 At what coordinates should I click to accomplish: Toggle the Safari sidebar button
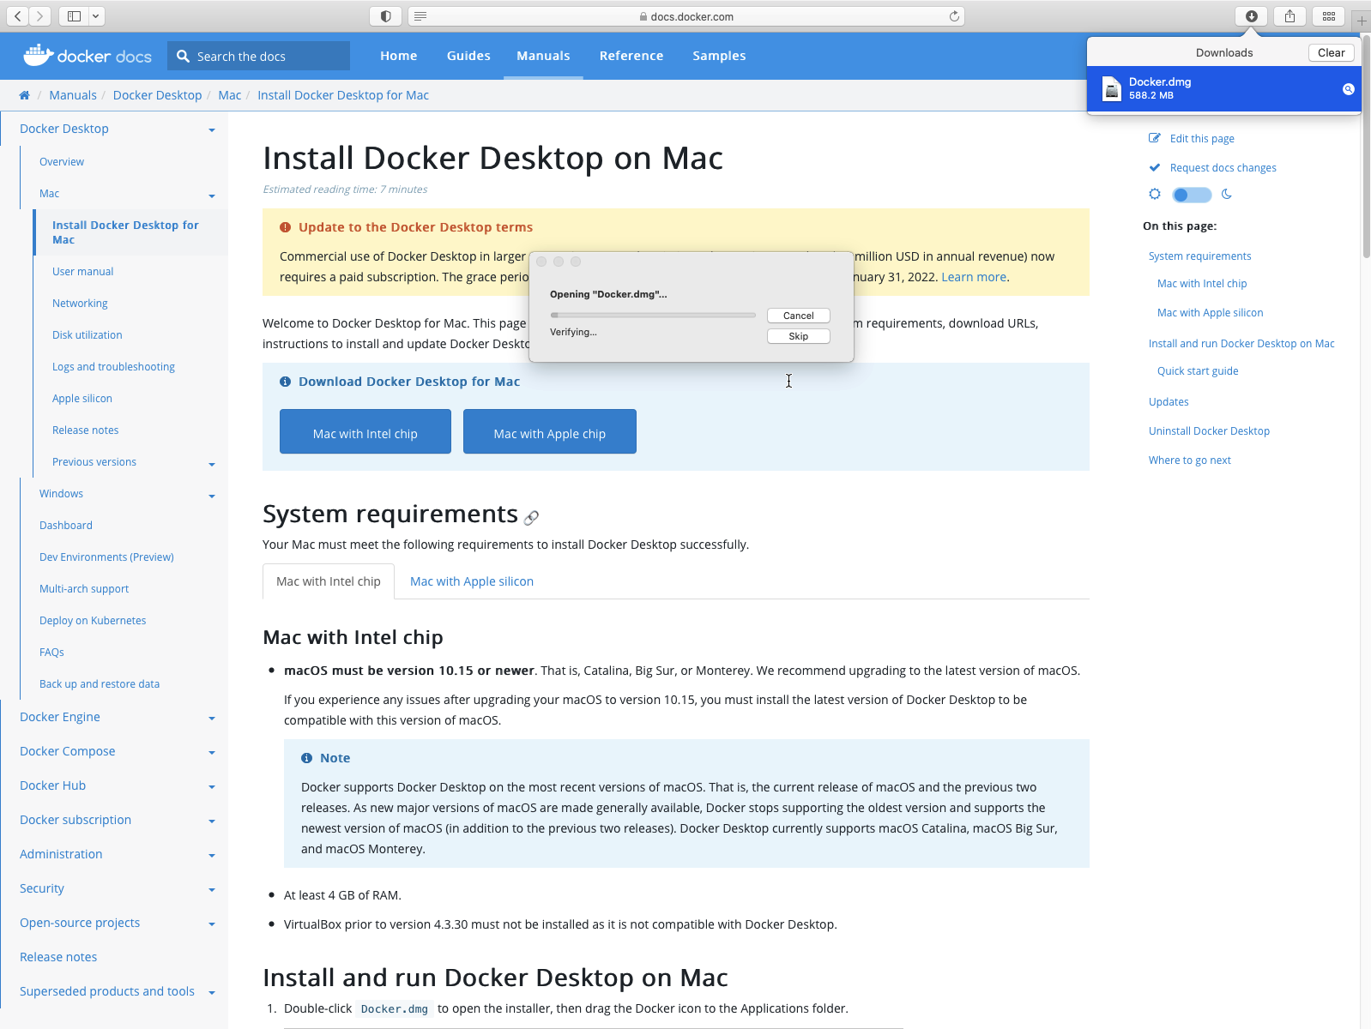click(x=75, y=16)
